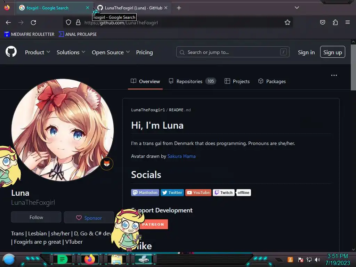Viewport: 356px width, 267px height.
Task: Open the file explorer taskbar icon
Action: pyautogui.click(x=117, y=259)
